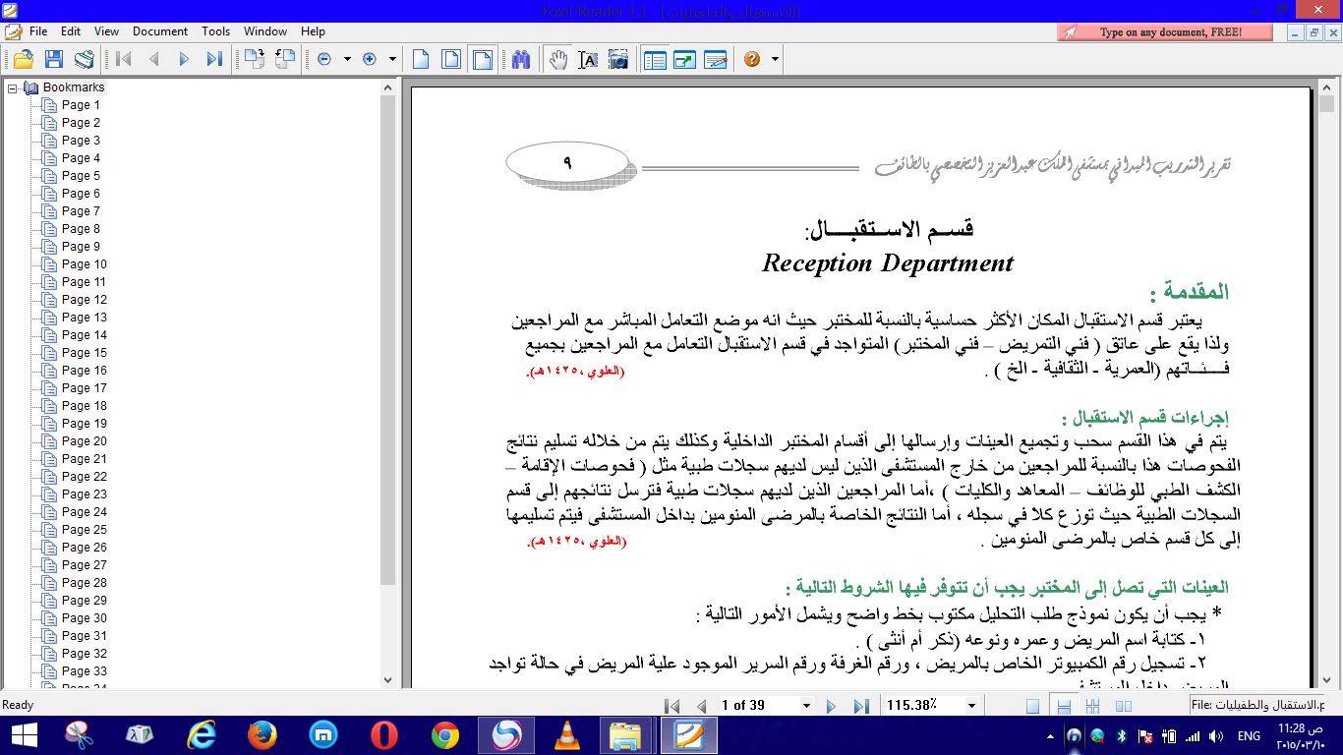Collapse the Bookmarks tree root
This screenshot has height=755, width=1343.
13,87
